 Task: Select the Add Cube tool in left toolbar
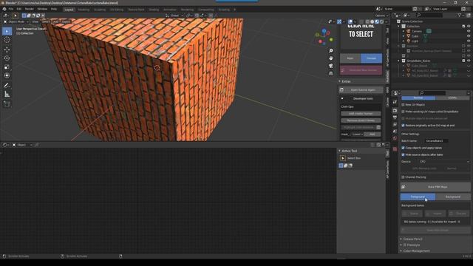(x=7, y=104)
